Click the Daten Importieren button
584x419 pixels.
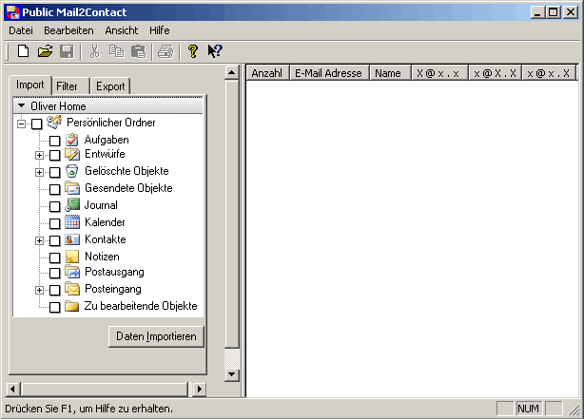pos(156,336)
